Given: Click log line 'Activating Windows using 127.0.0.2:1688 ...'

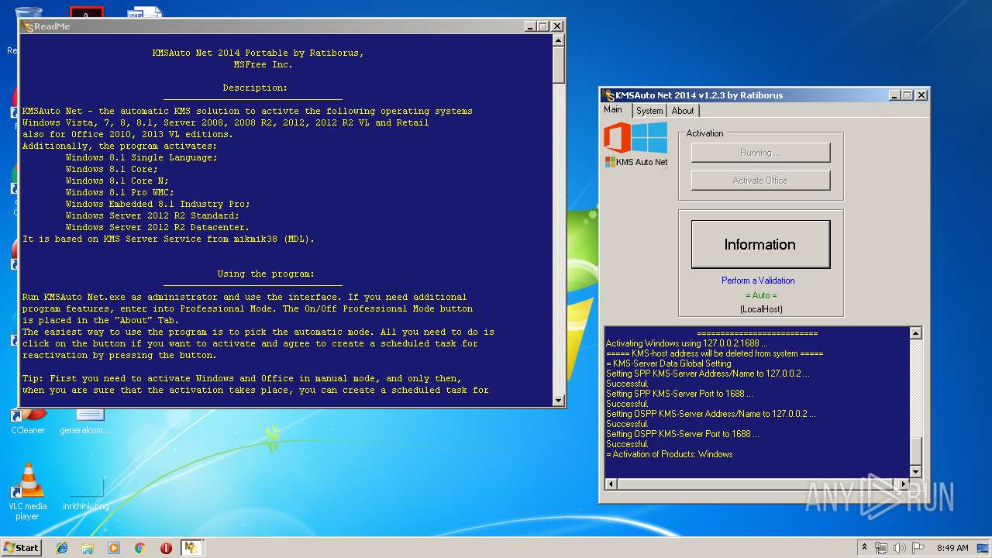Looking at the screenshot, I should (687, 343).
